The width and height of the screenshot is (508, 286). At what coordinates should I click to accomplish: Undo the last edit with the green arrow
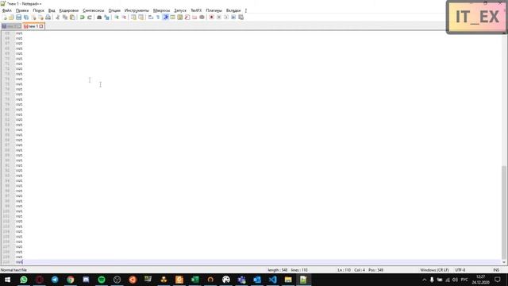point(83,17)
